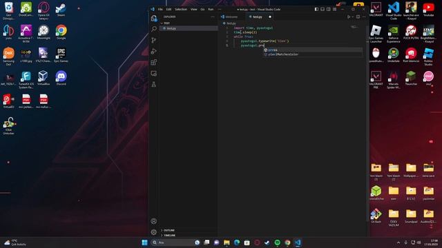The height and width of the screenshot is (248, 442).
Task: Open the Accounts menu in activity bar
Action: pos(153,221)
